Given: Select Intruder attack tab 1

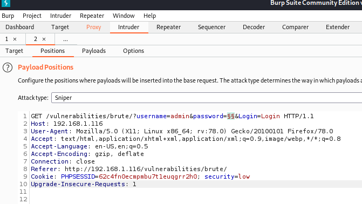Looking at the screenshot, I should [x=6, y=39].
